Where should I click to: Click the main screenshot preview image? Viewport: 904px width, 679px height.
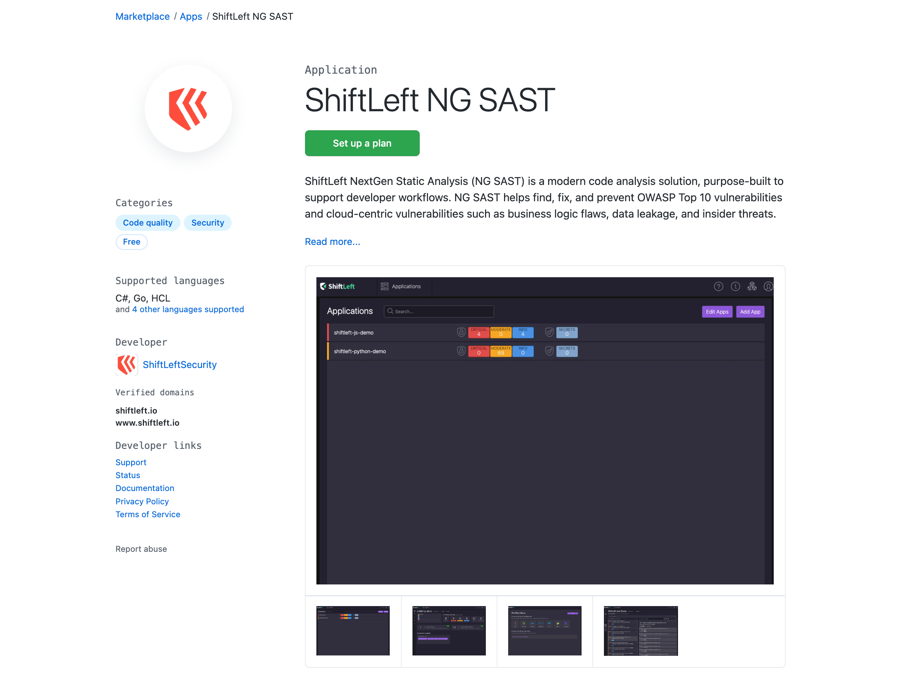tap(545, 431)
